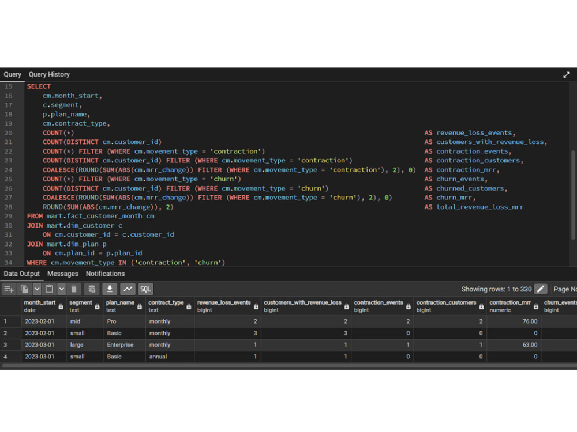Click 'churned_customers' alias on line 26

tap(470, 188)
